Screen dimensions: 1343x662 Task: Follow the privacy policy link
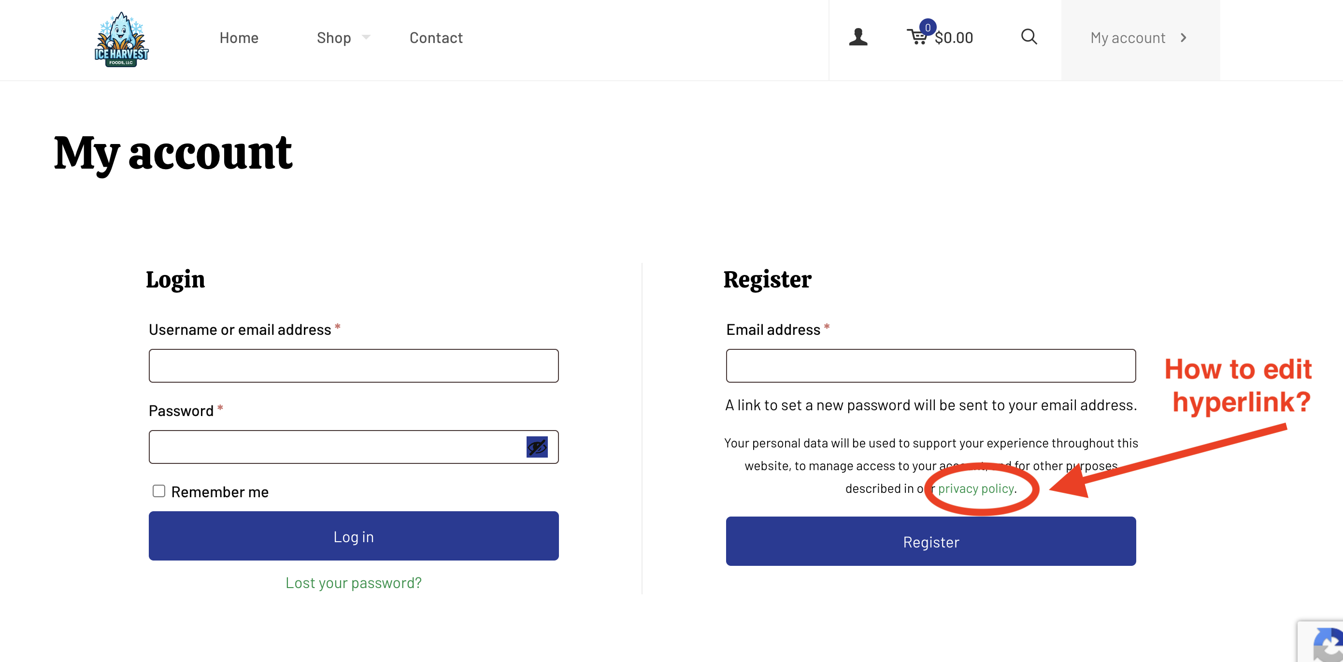(976, 488)
